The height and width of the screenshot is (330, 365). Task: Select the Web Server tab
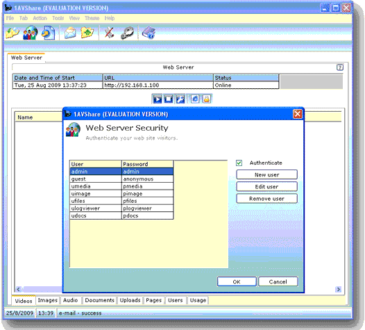pyautogui.click(x=26, y=58)
